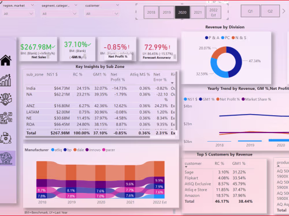Select the money handshake finance icon

(6, 99)
